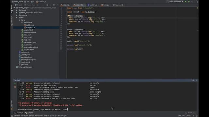Switch to the readme.md editor tab
The height and width of the screenshot is (117, 209).
(x=119, y=5)
